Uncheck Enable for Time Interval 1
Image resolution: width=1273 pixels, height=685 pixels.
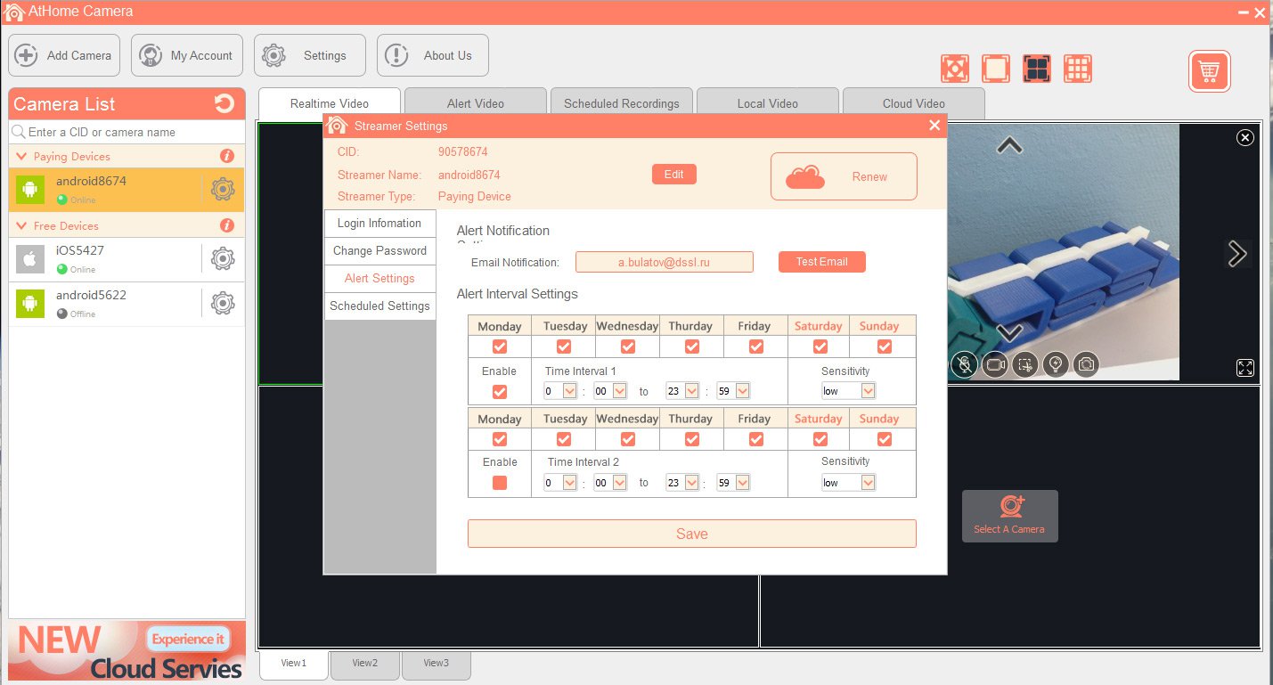[x=500, y=391]
